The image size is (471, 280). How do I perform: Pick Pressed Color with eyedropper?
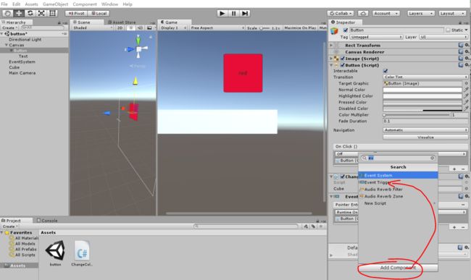[466, 102]
